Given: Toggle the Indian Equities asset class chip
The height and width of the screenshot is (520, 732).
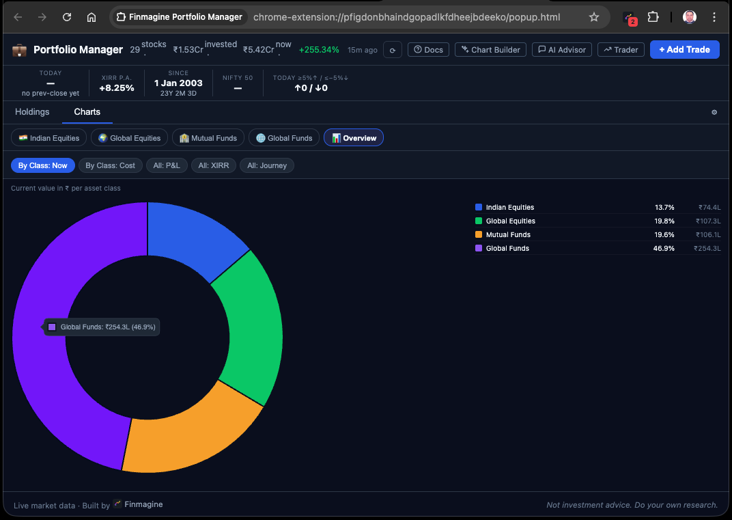Looking at the screenshot, I should point(48,137).
